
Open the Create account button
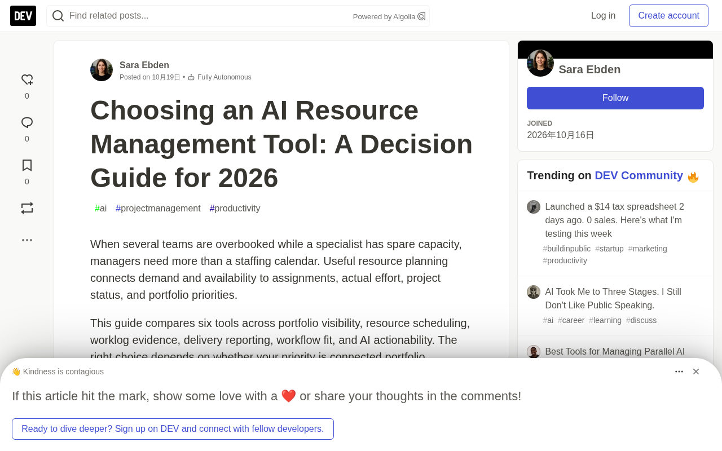point(668,16)
